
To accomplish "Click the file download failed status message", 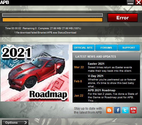I will (45, 33).
